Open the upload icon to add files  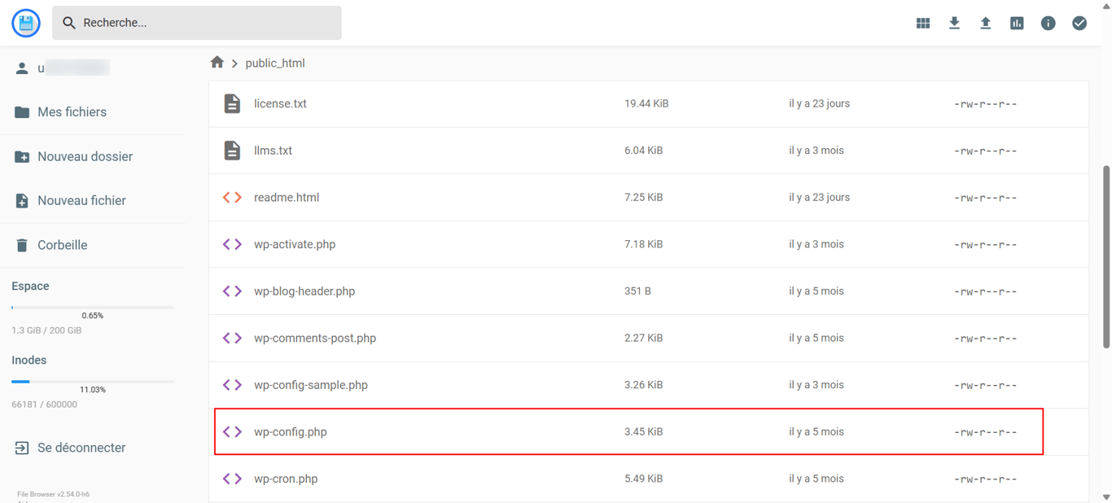coord(985,22)
